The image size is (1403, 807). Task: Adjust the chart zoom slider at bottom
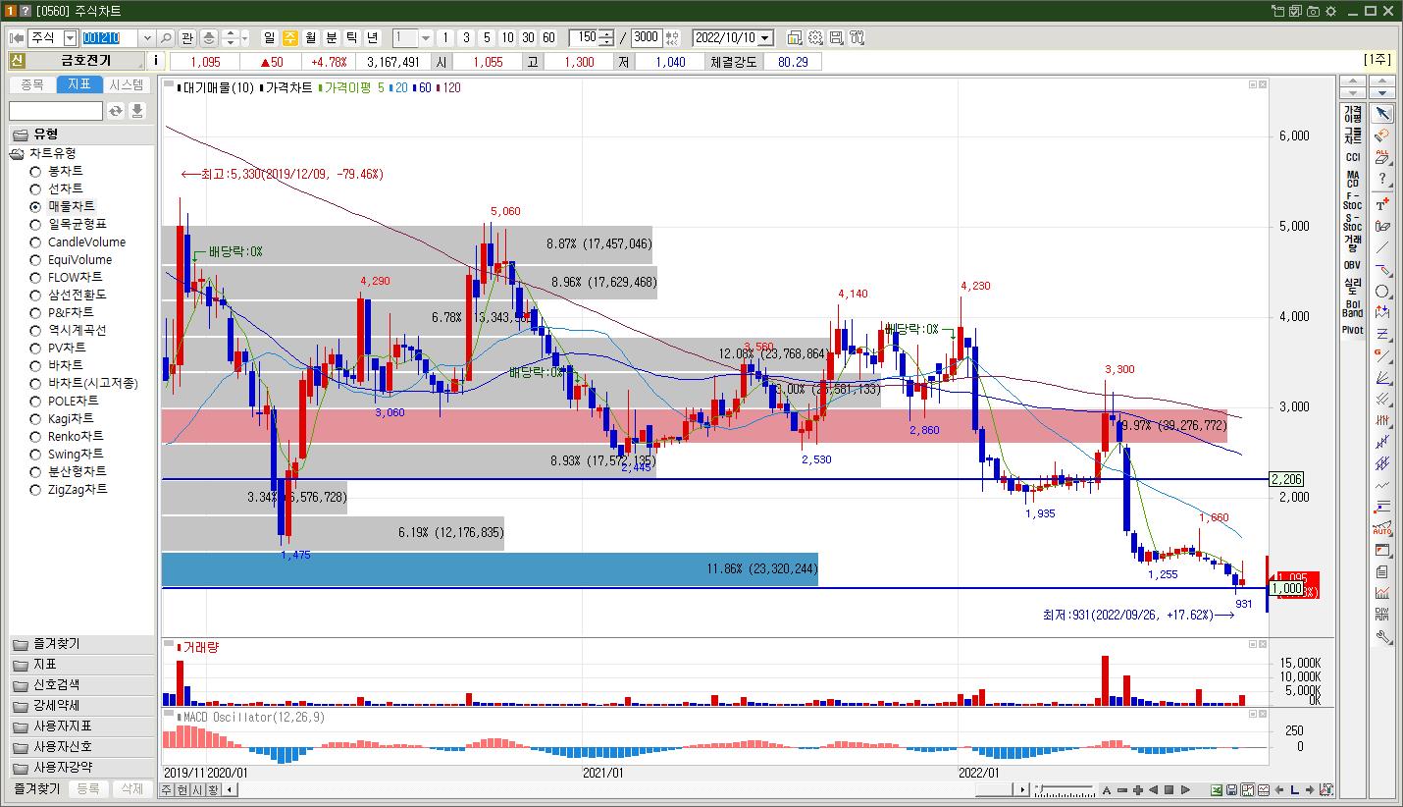[x=1064, y=790]
